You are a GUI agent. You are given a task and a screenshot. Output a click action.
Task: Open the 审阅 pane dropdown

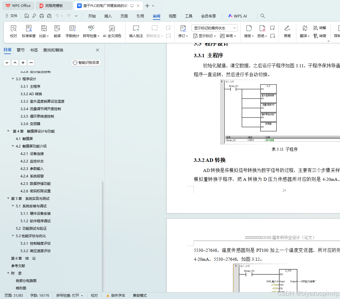228,36
